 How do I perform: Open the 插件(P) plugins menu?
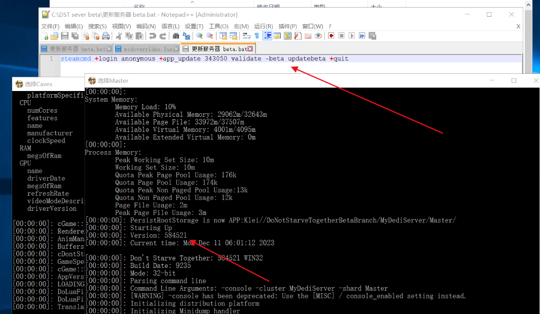point(287,26)
